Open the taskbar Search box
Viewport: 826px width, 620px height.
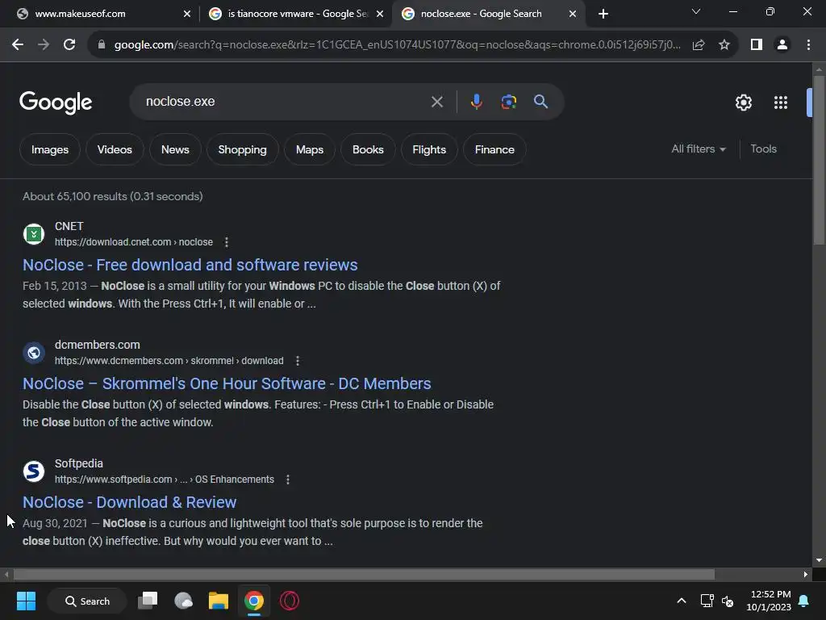pos(87,601)
